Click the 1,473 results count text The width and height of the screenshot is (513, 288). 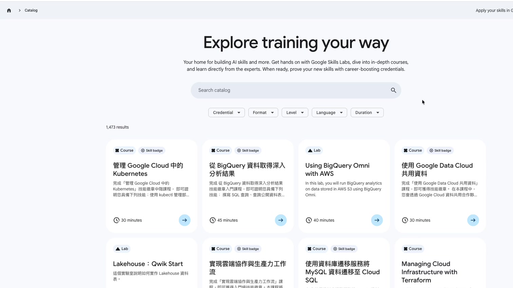click(117, 127)
